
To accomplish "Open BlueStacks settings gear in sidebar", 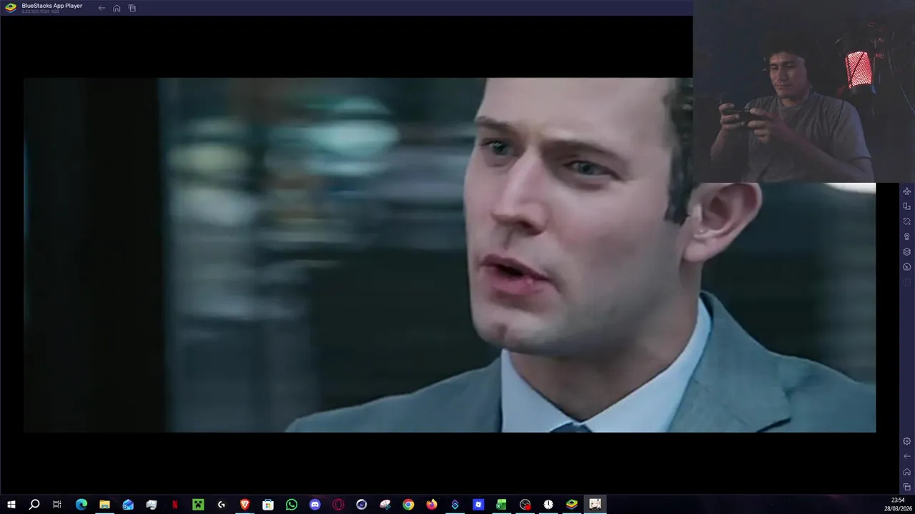I will click(x=906, y=441).
